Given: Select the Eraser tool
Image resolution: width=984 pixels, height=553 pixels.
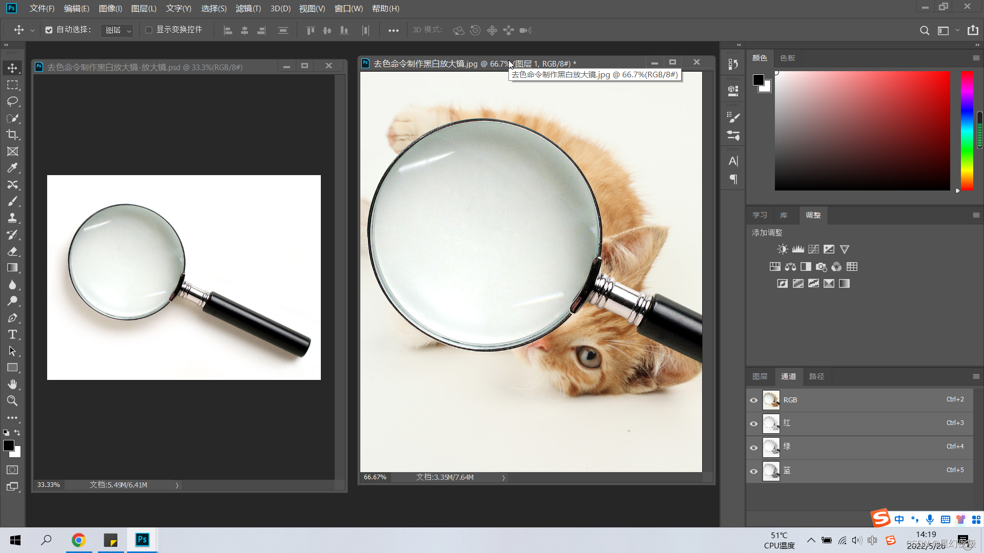Looking at the screenshot, I should (12, 251).
